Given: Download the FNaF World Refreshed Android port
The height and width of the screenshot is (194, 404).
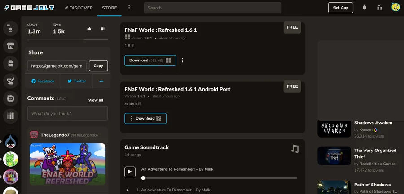Looking at the screenshot, I should [145, 119].
